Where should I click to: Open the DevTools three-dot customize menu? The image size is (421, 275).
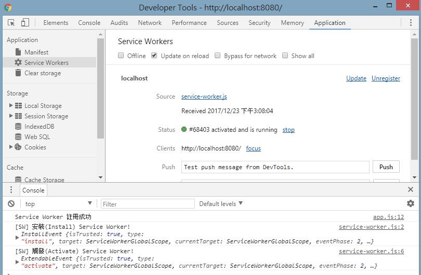click(411, 23)
